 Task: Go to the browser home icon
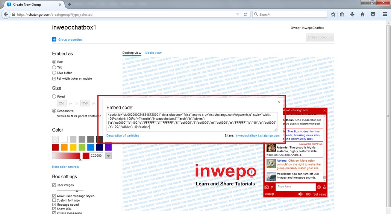tap(362, 14)
